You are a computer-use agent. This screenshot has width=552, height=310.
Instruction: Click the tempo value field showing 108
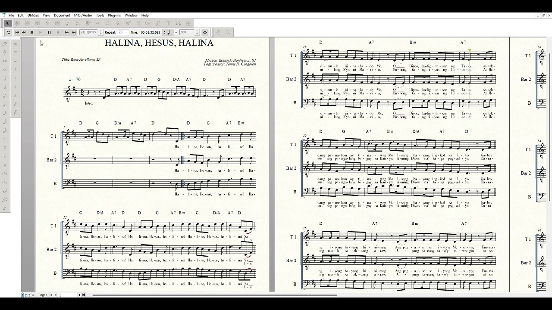tap(187, 32)
